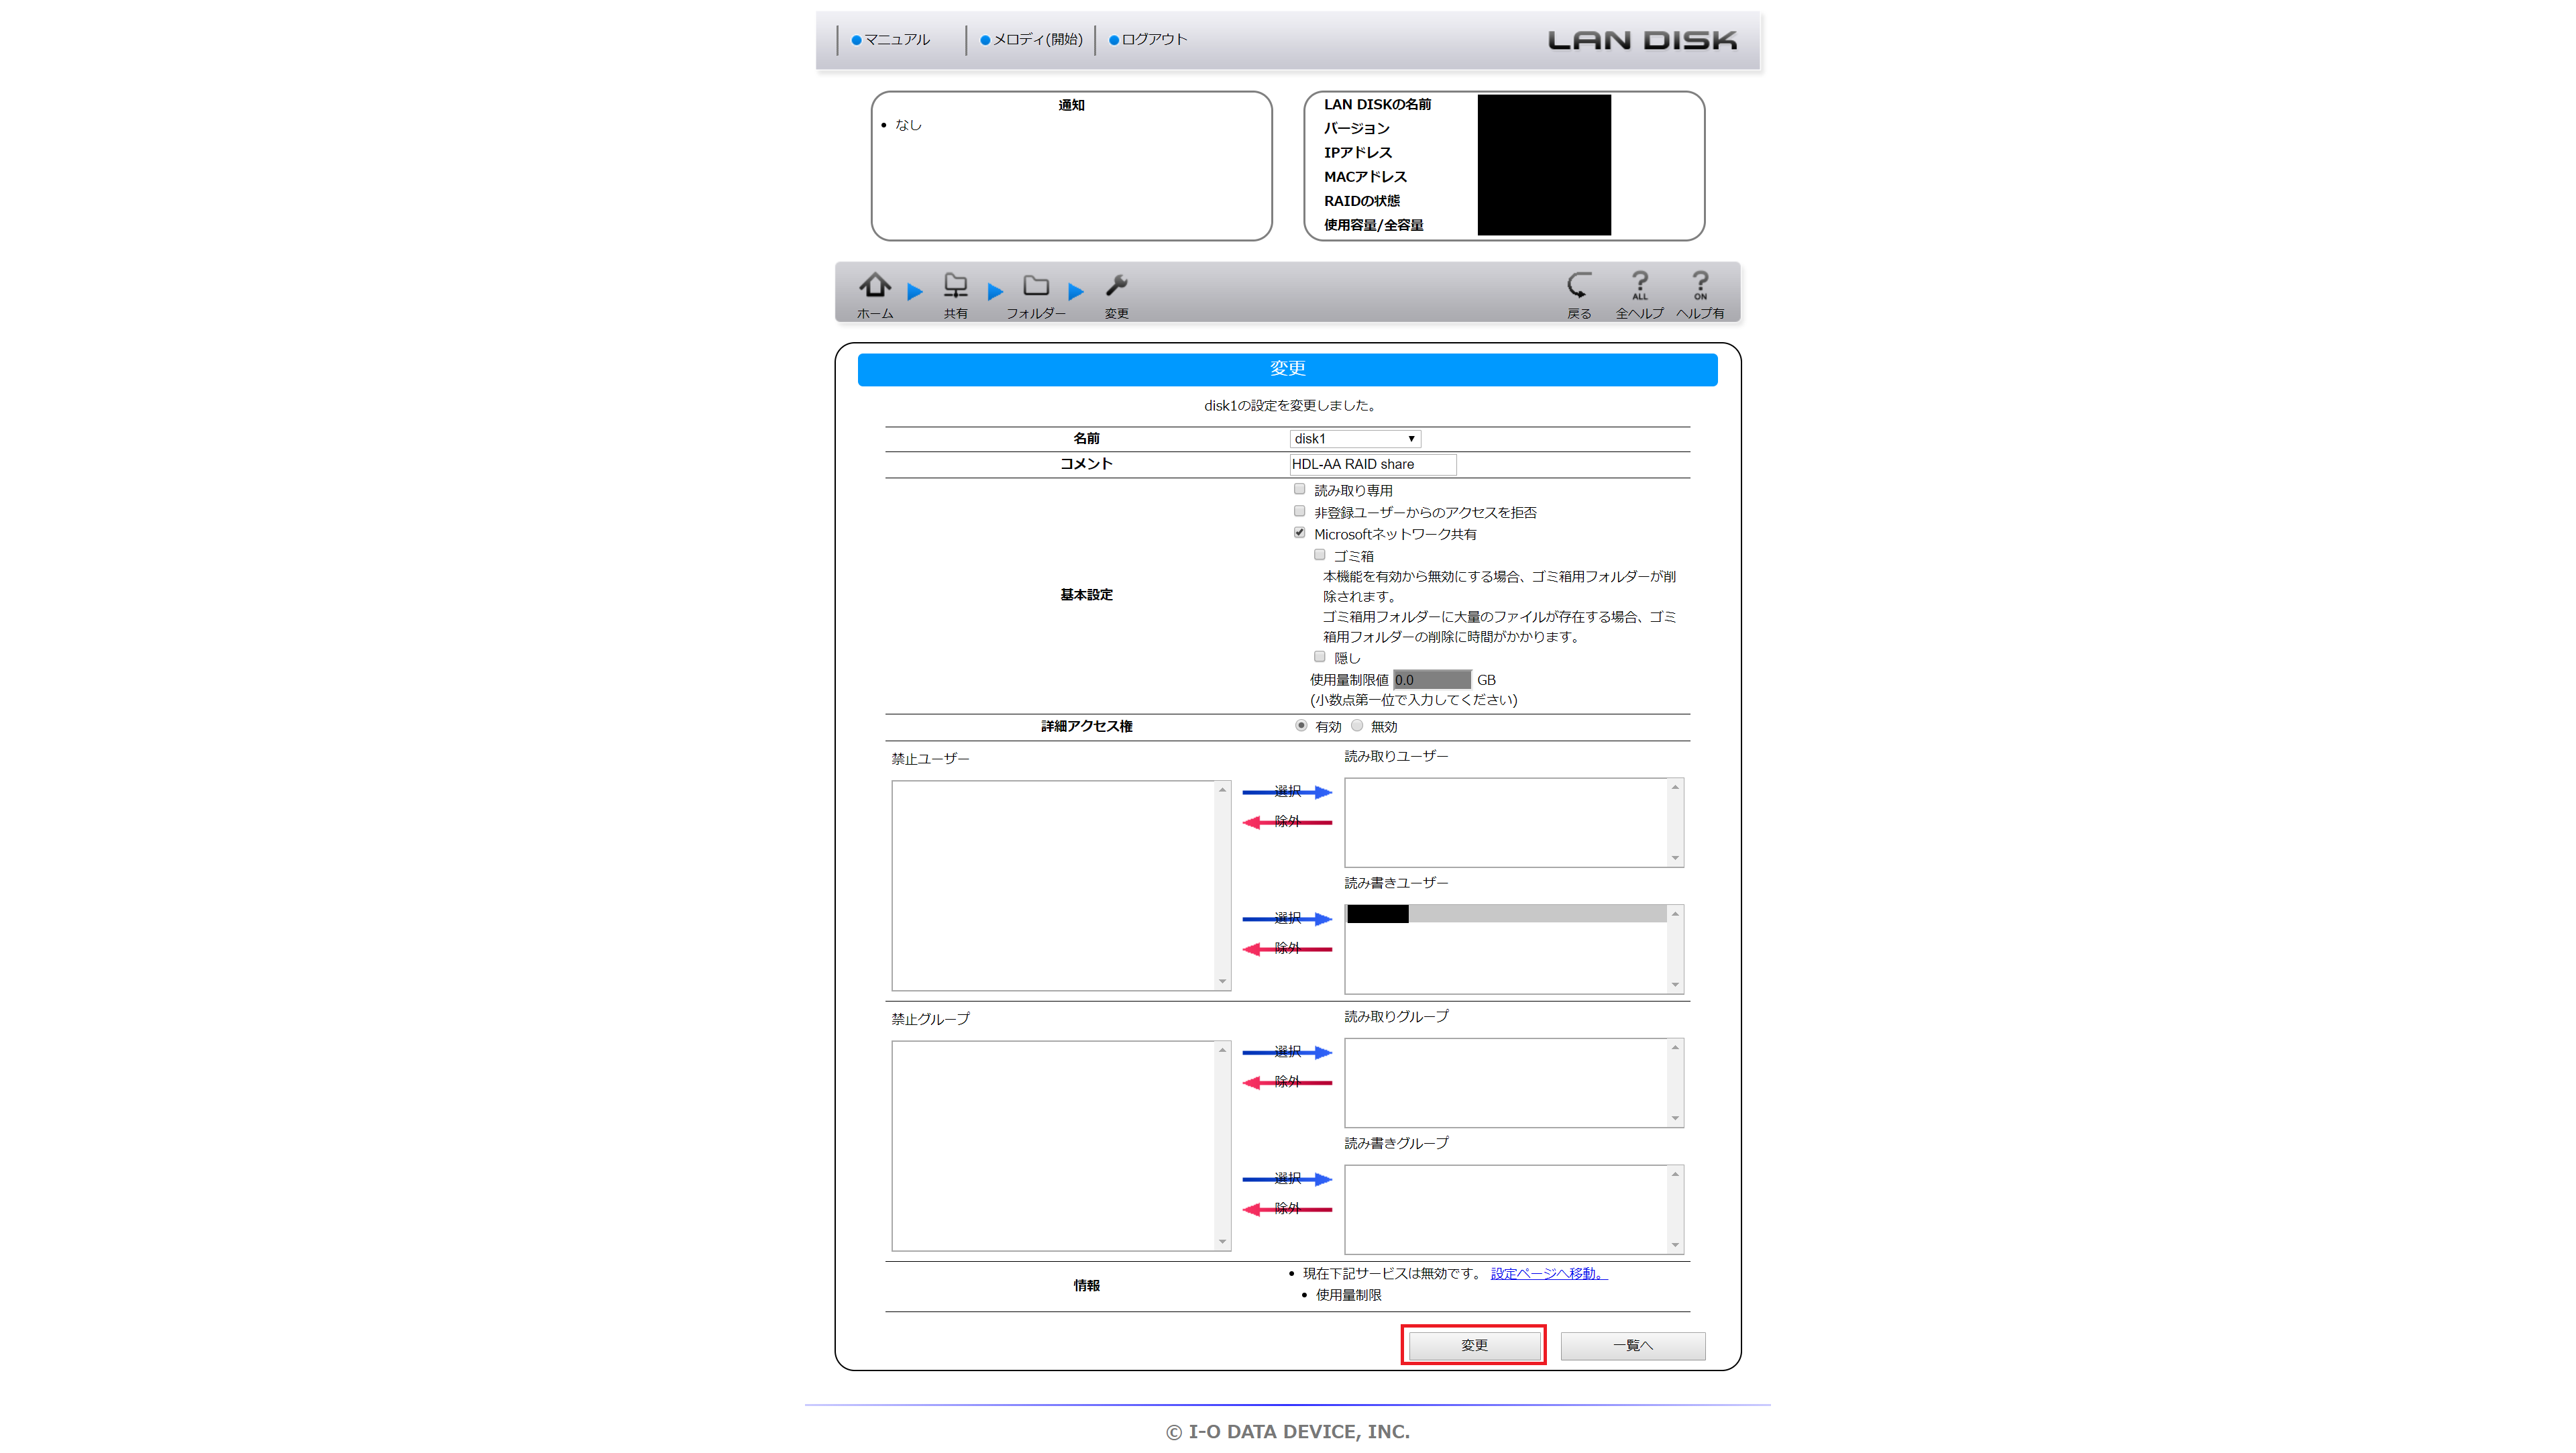The image size is (2576, 1453).
Task: Click red 除外 arrow for 読み書きユーザー
Action: pyautogui.click(x=1287, y=949)
